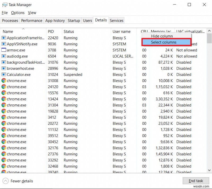Click the chrome.exe process icon
Screen dimensions: 212x189
3,81
